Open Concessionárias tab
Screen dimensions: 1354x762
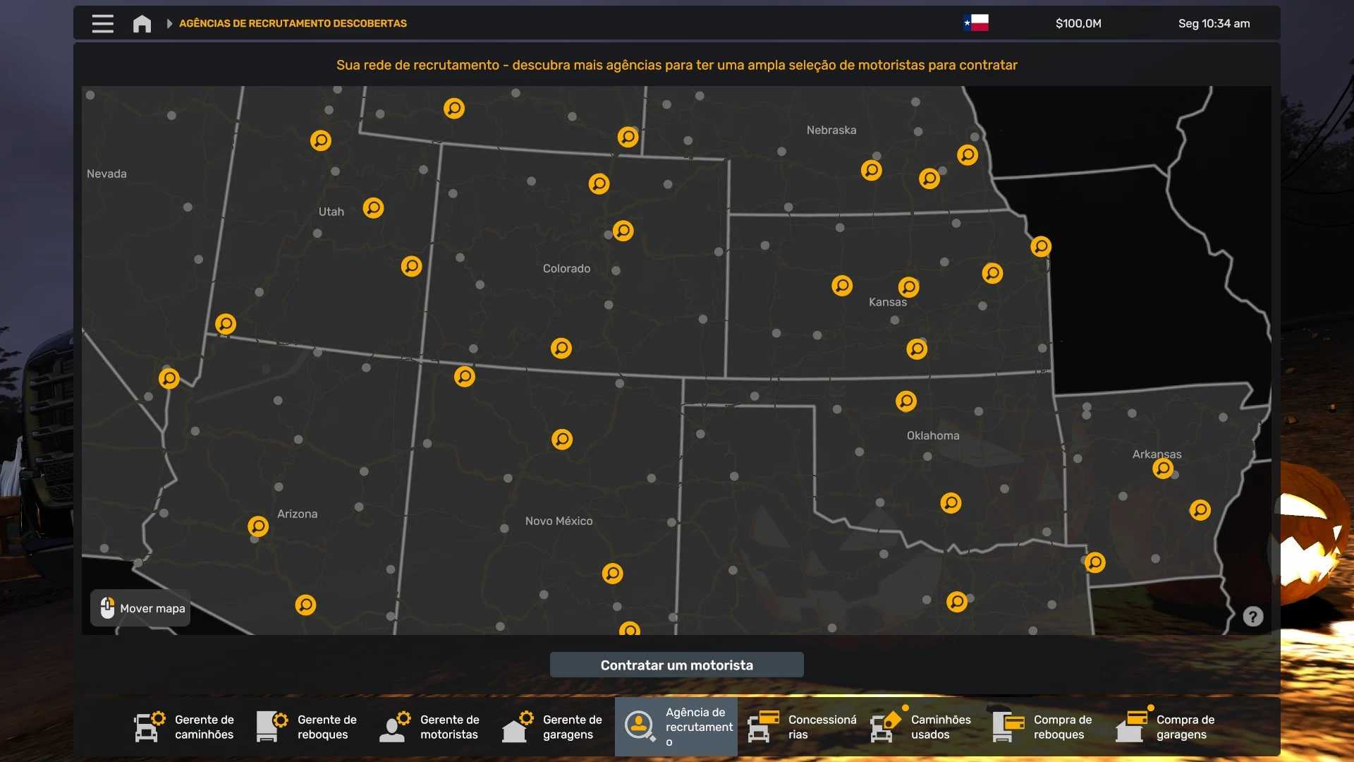tap(803, 727)
